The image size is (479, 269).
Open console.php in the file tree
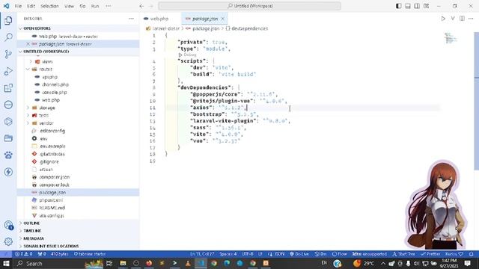pyautogui.click(x=55, y=92)
